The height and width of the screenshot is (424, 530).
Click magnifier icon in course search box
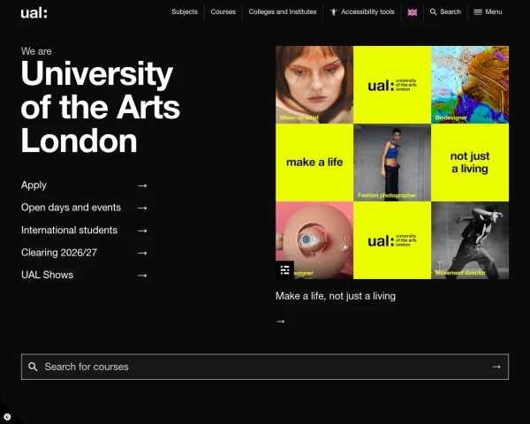(x=33, y=367)
